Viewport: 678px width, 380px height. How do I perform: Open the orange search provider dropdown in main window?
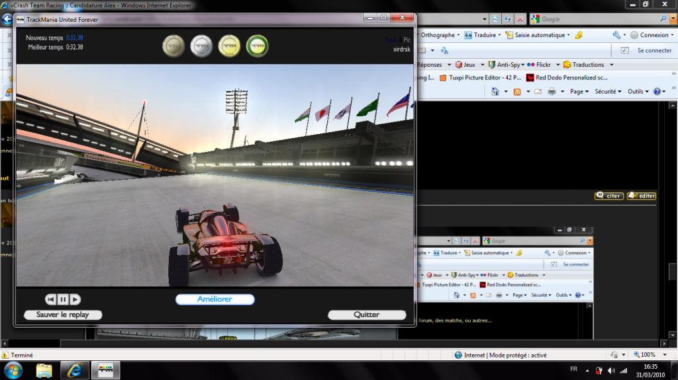click(673, 19)
